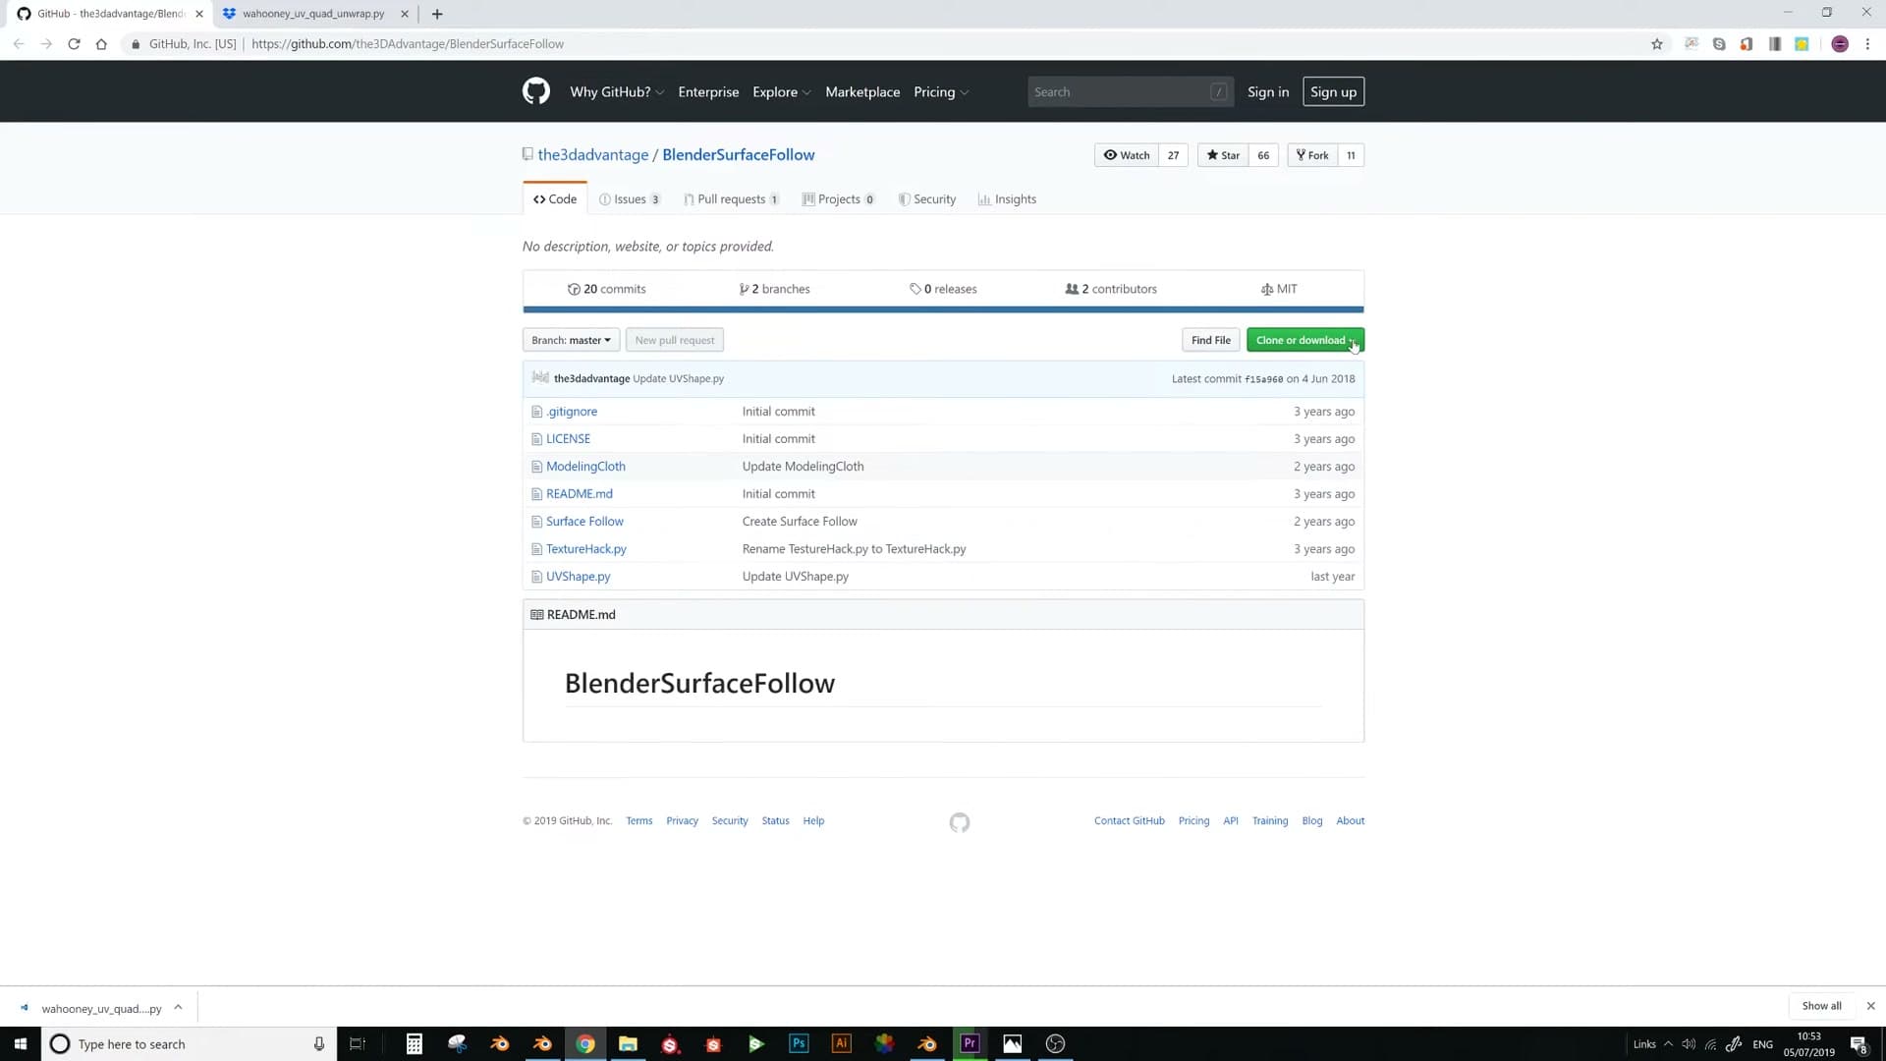
Task: Open OBS Studio from the taskbar
Action: [1056, 1043]
